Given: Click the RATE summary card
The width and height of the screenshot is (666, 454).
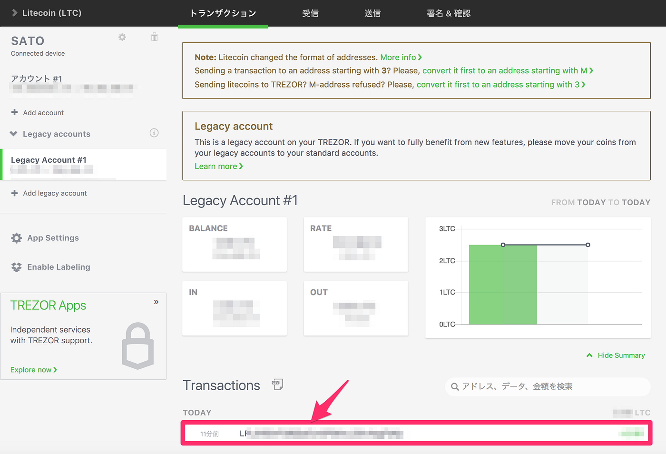Looking at the screenshot, I should [x=356, y=245].
